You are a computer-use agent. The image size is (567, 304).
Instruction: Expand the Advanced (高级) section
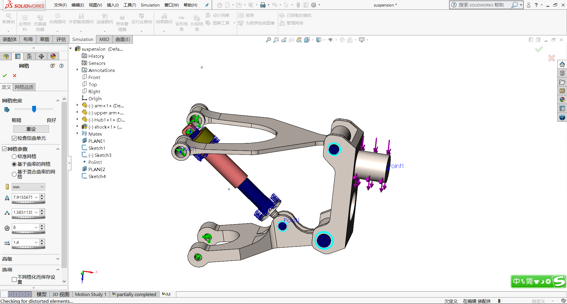point(58,259)
